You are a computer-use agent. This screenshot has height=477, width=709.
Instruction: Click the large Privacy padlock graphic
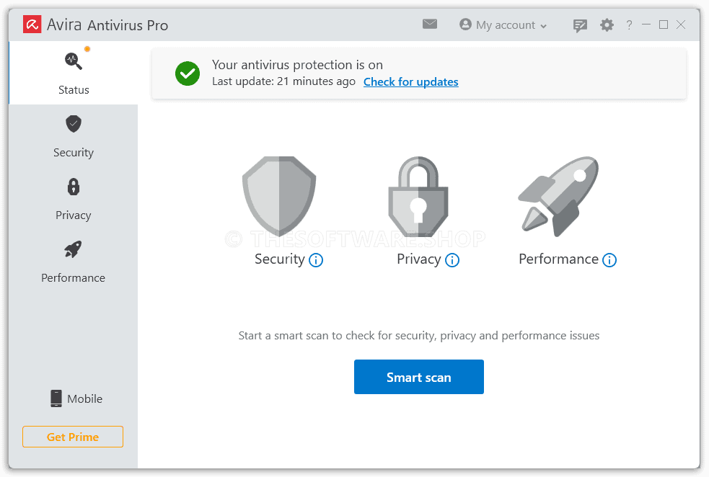point(418,197)
